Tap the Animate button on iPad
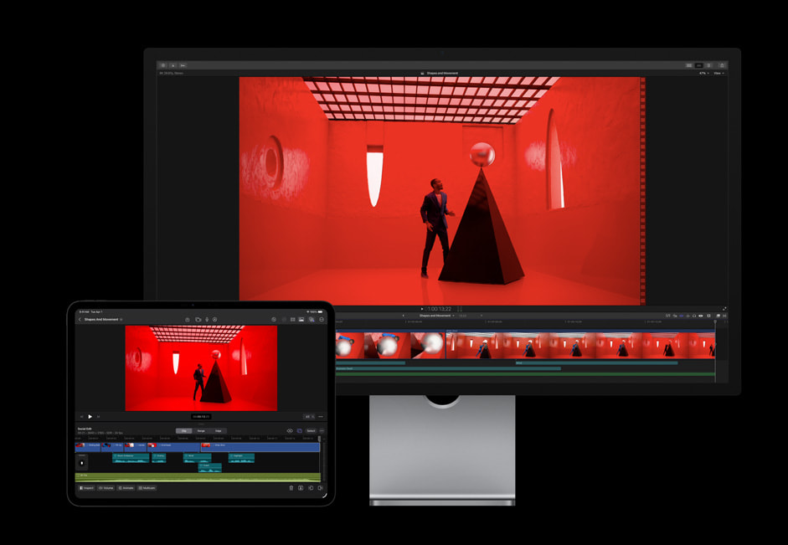 126,489
